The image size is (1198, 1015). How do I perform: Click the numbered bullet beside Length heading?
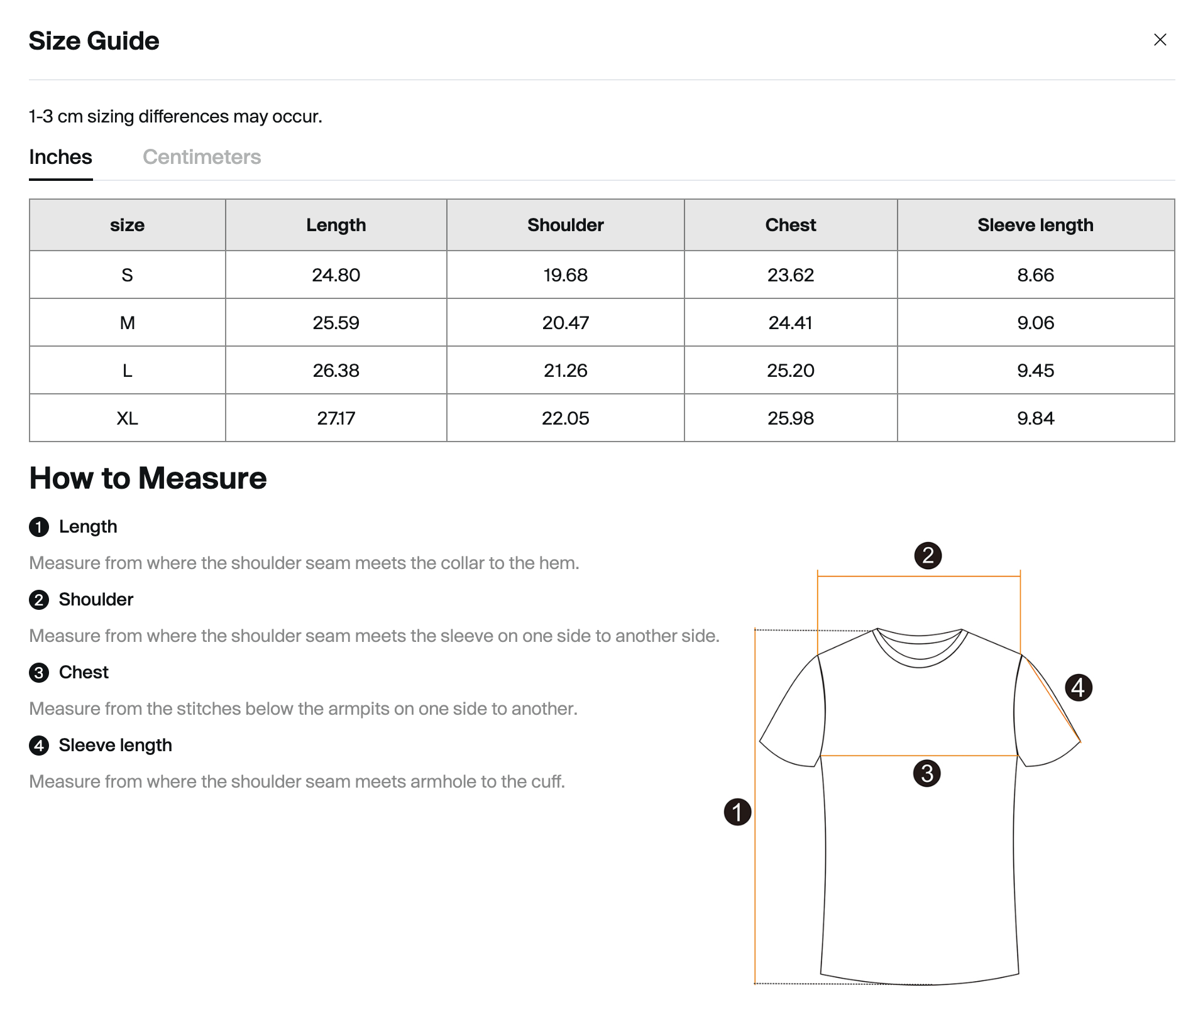click(x=39, y=527)
